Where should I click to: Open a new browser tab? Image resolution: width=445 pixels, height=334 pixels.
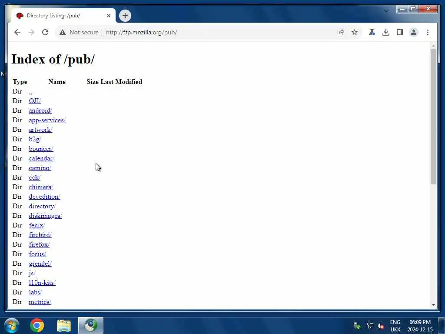tap(125, 16)
